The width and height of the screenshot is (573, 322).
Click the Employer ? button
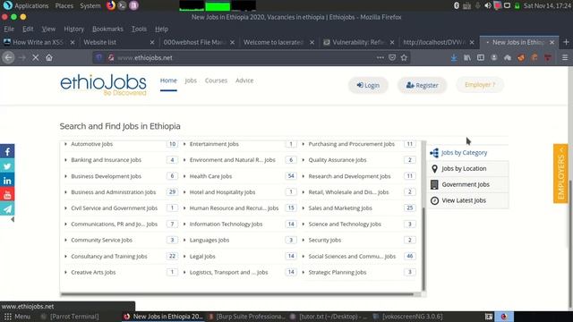click(x=480, y=85)
